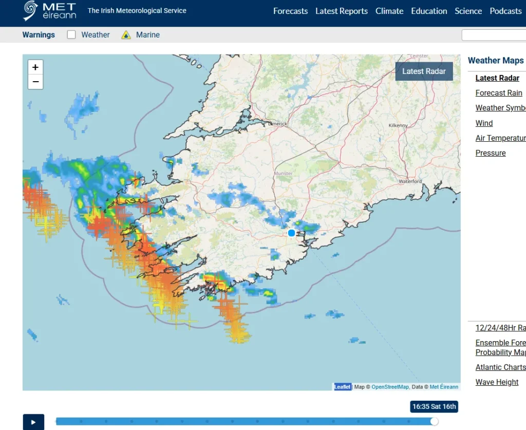Play the radar animation
Image resolution: width=526 pixels, height=430 pixels.
pyautogui.click(x=33, y=422)
